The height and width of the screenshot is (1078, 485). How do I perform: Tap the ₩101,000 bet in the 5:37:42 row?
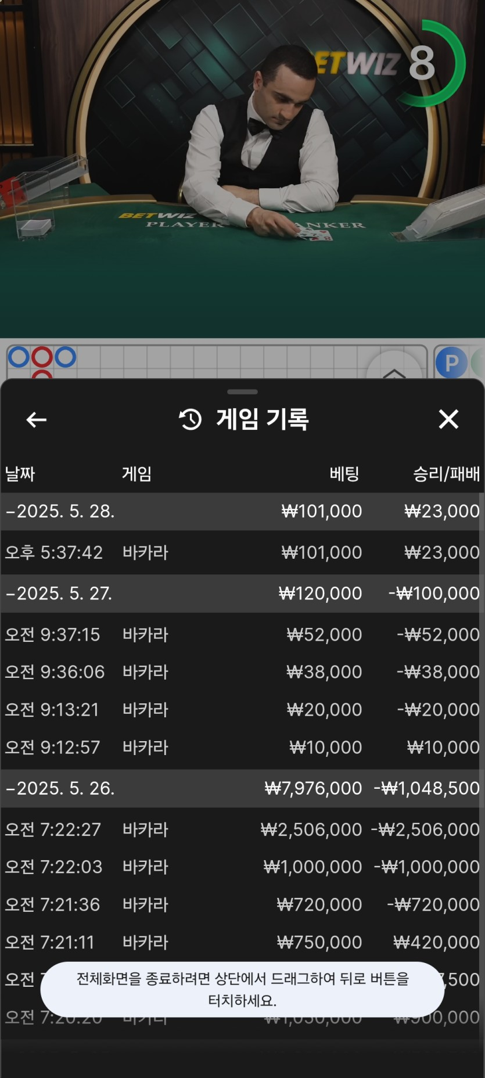(x=321, y=552)
